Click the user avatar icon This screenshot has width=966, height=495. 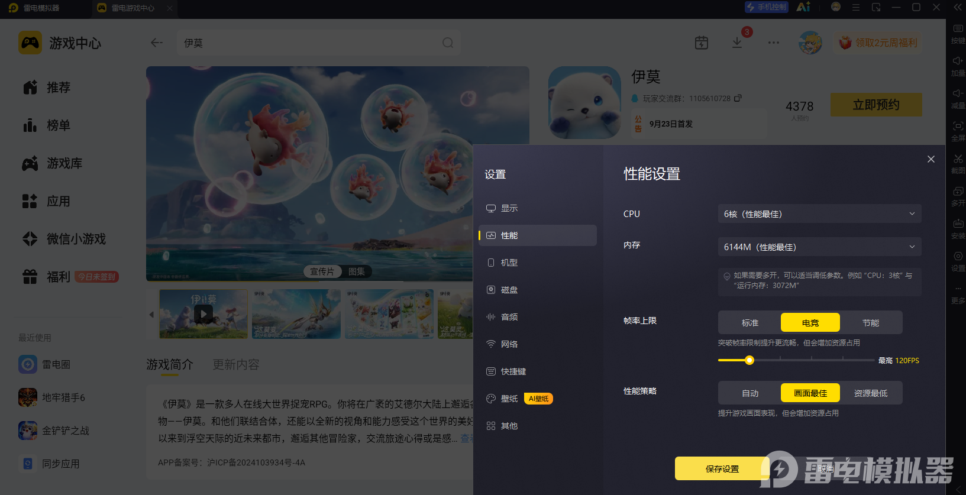tap(810, 43)
